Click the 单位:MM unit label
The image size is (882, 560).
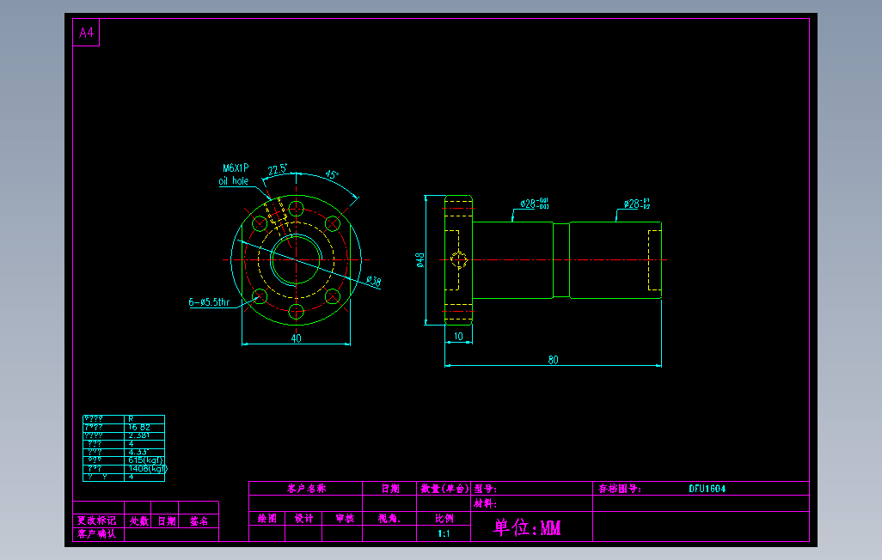[x=527, y=527]
